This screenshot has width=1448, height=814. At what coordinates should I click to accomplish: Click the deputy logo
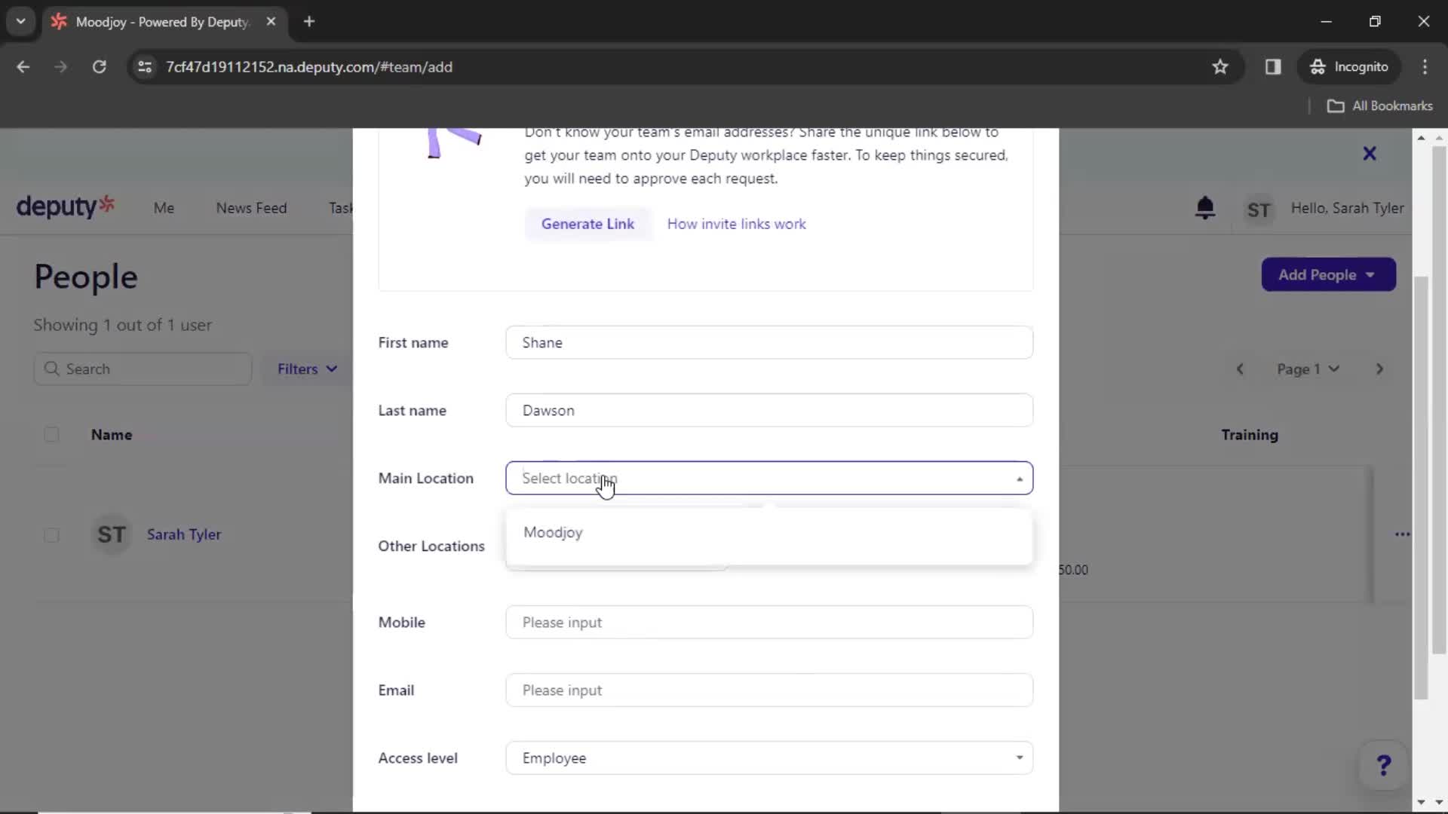coord(66,206)
